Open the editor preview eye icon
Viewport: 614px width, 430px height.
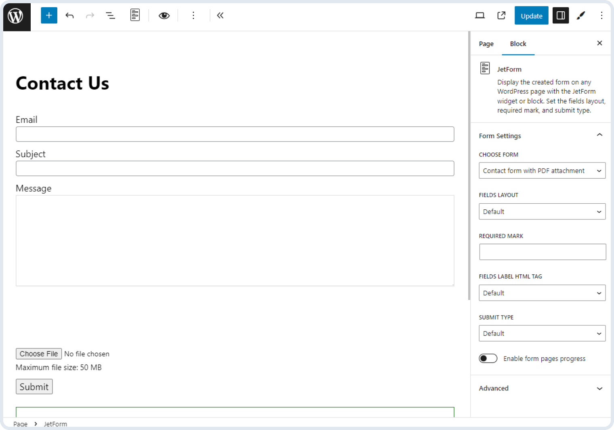click(x=164, y=15)
